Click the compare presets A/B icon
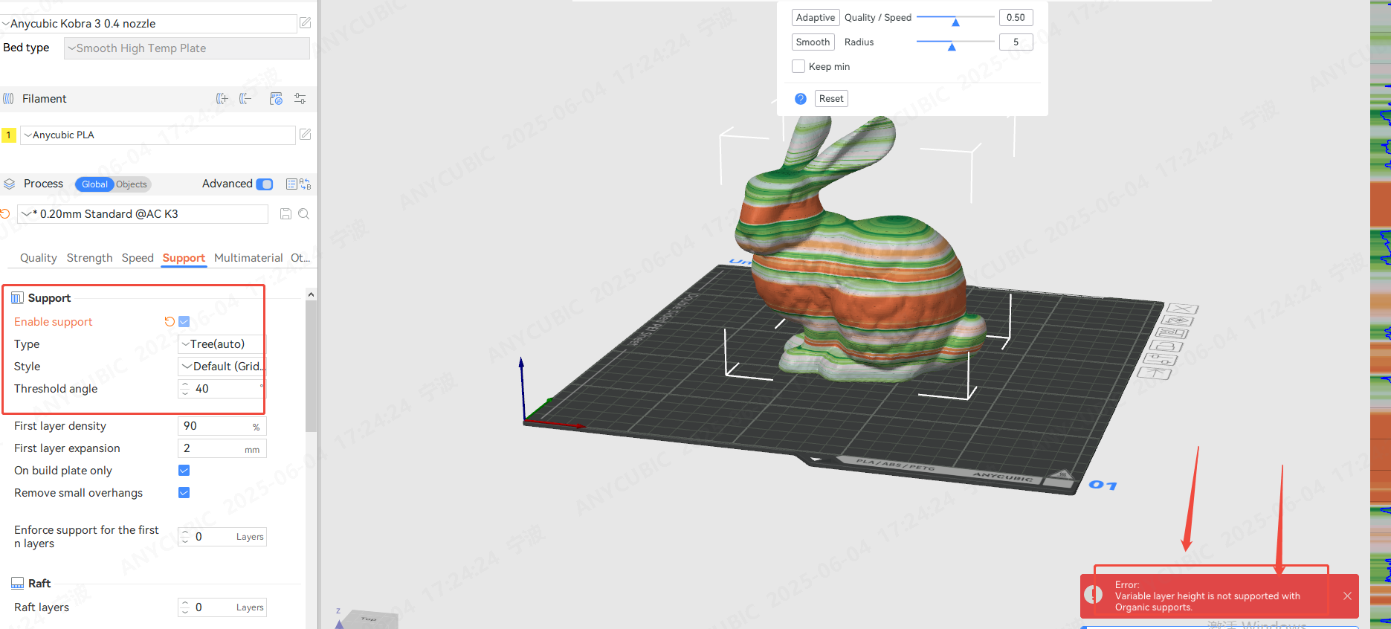 (x=305, y=184)
